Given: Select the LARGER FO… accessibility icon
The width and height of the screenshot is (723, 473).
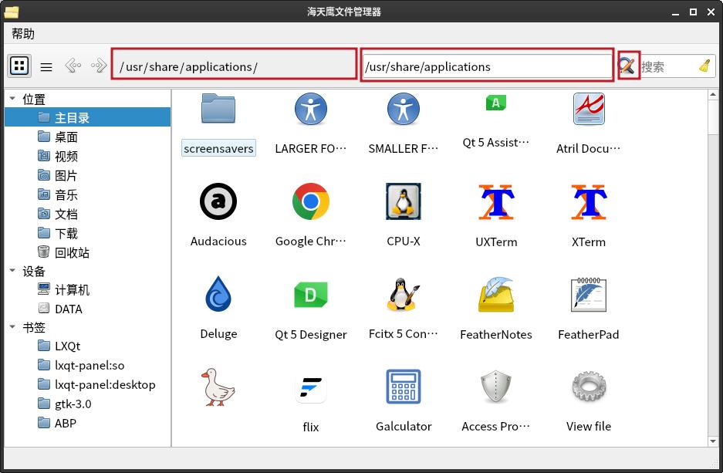Looking at the screenshot, I should coord(311,109).
